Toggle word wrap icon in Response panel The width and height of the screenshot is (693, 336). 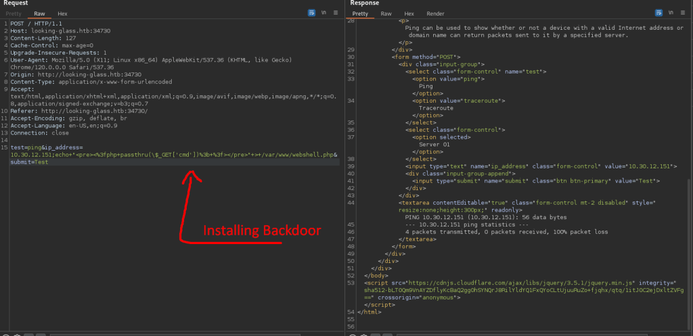658,13
